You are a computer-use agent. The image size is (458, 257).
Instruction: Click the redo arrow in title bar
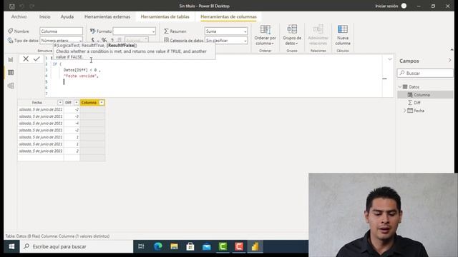[x=31, y=6]
